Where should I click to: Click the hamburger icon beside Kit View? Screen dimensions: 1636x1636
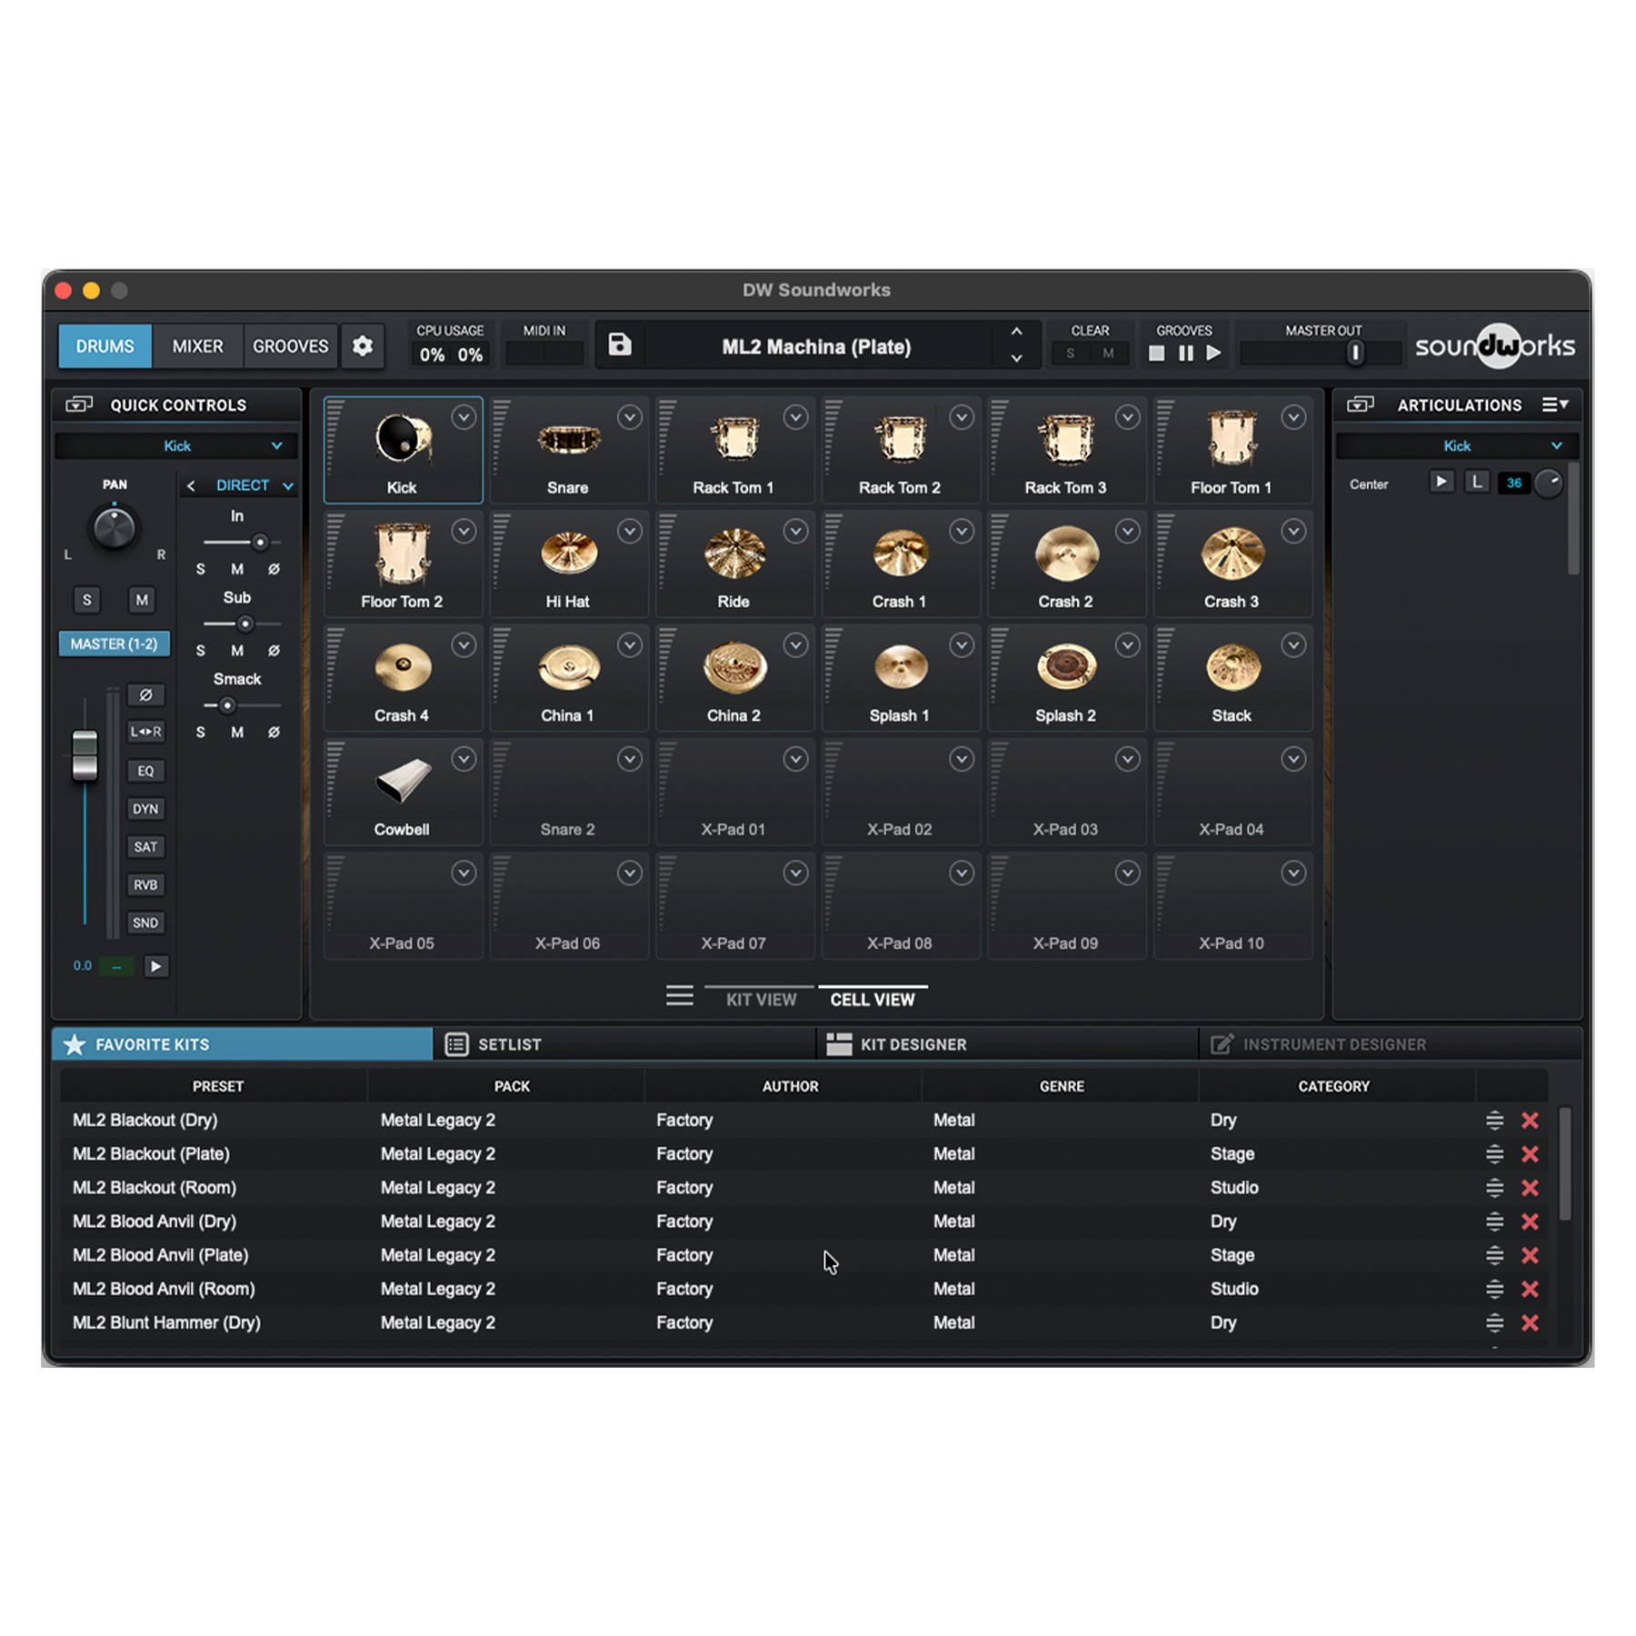tap(679, 997)
